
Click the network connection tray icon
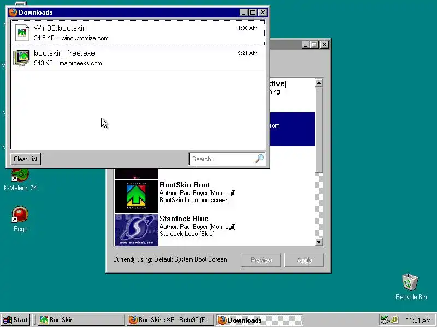point(385,320)
